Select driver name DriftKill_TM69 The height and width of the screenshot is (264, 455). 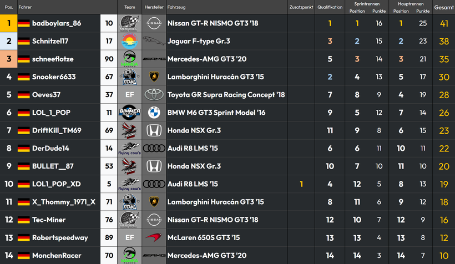tap(57, 130)
